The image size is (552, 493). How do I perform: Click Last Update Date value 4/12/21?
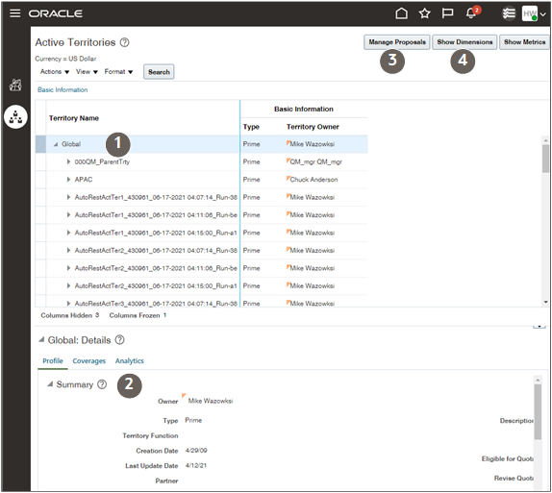tap(196, 465)
